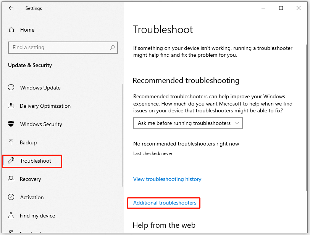The image size is (310, 235).
Task: Open the 'Ask me before running troubleshooters' dropdown
Action: (188, 123)
